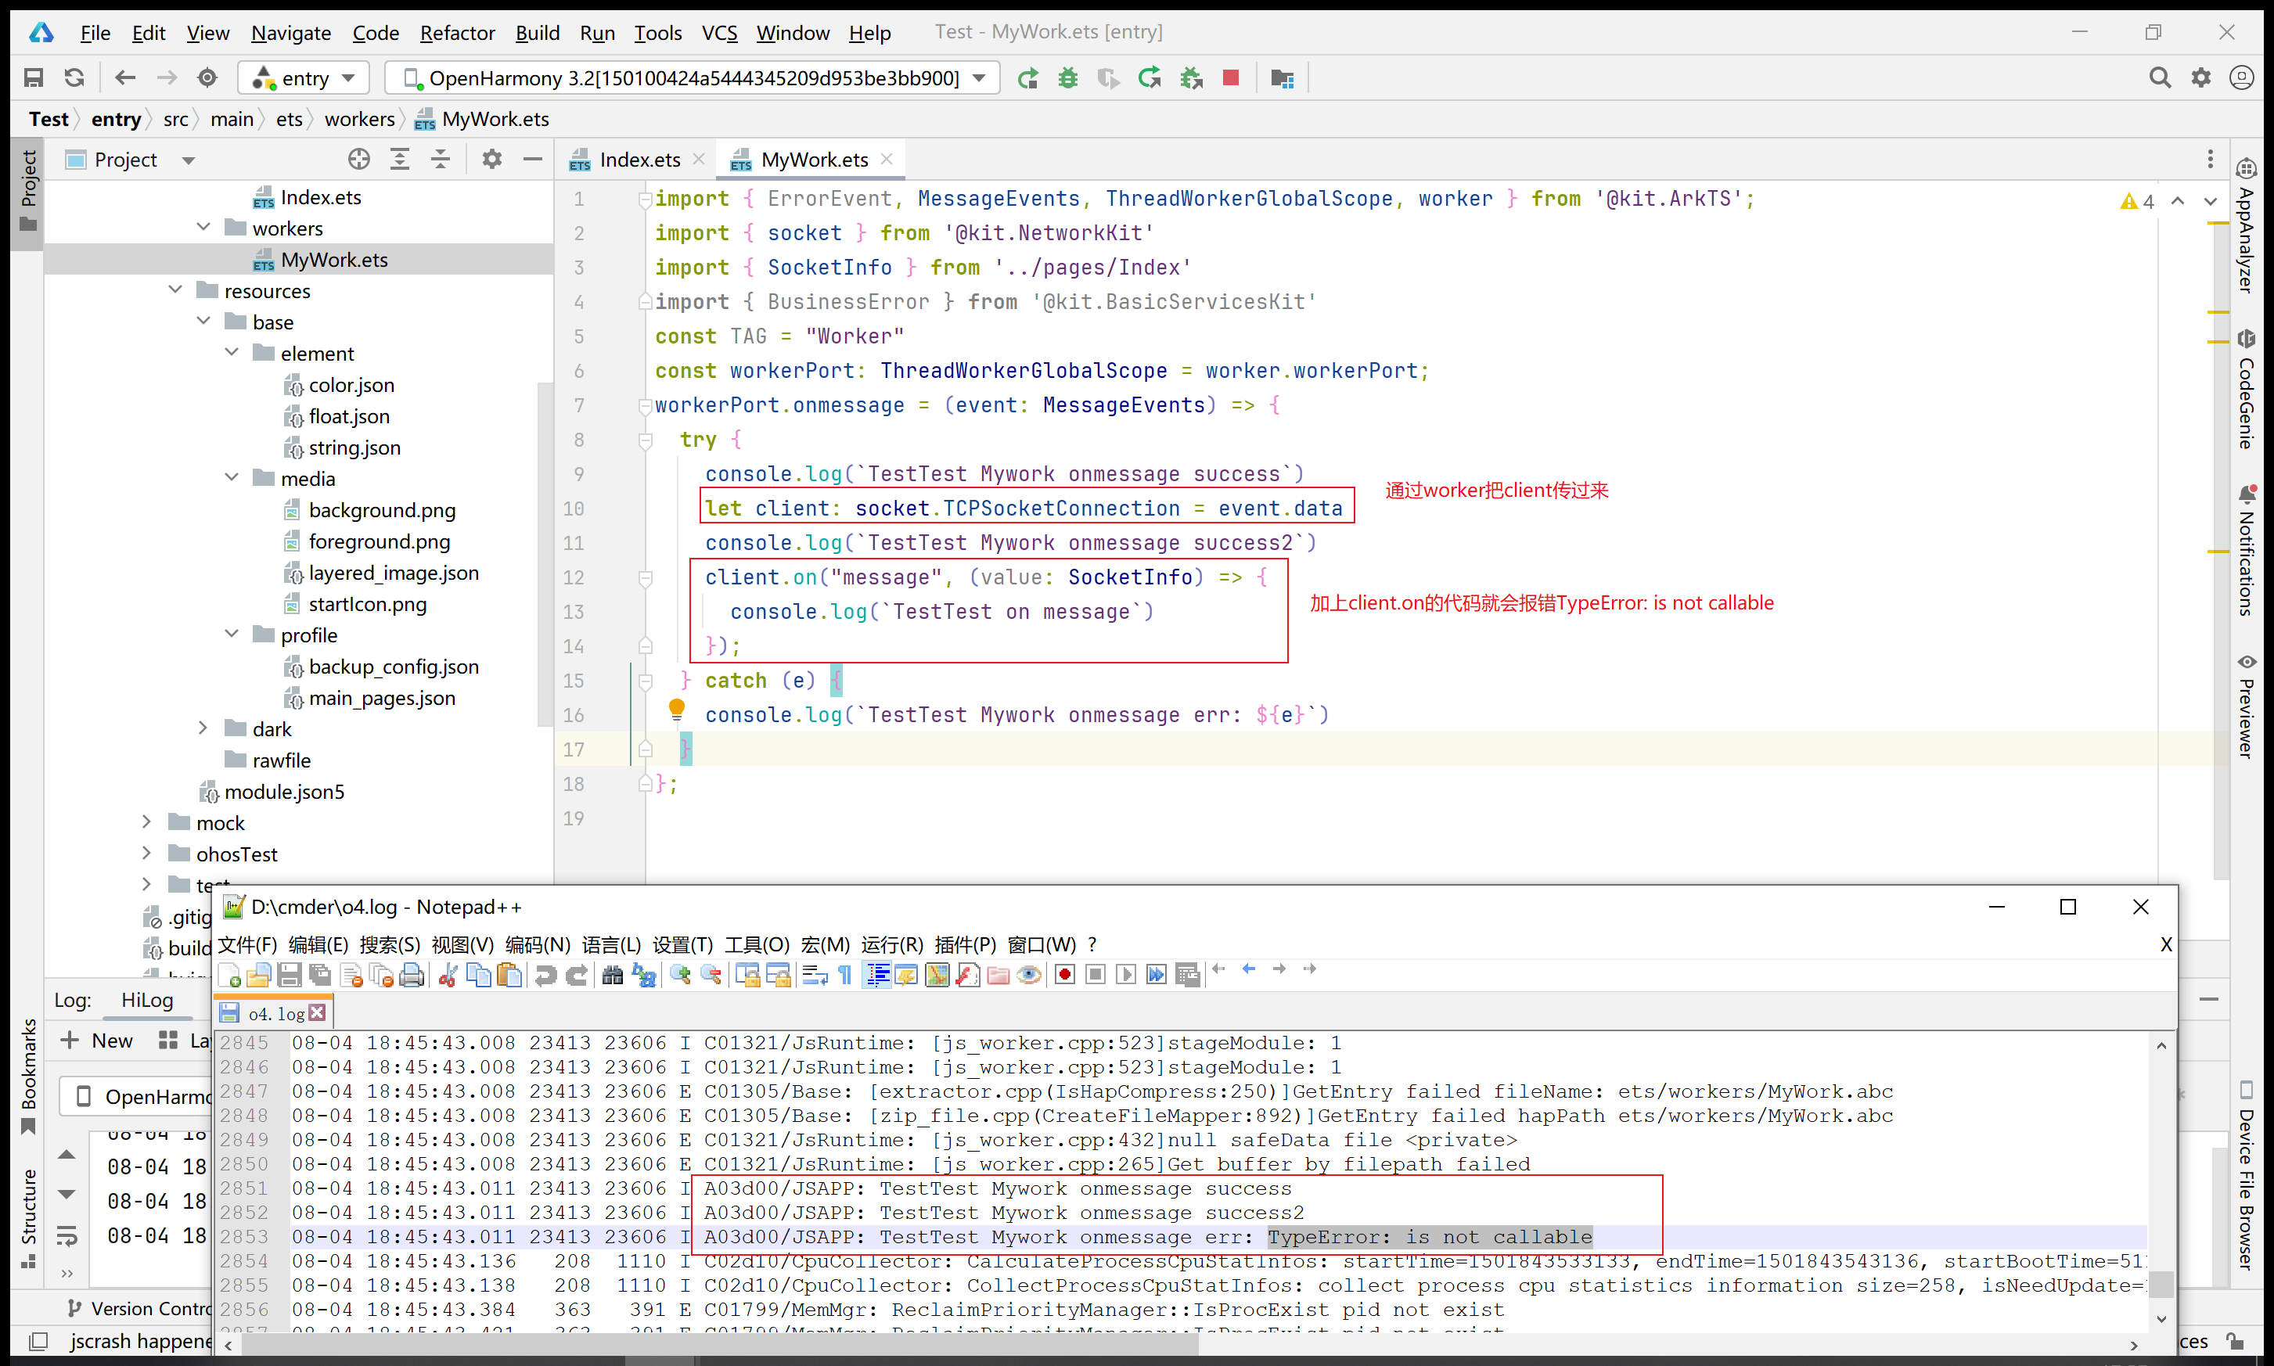
Task: Open Device File Browser side panel
Action: (2247, 1177)
